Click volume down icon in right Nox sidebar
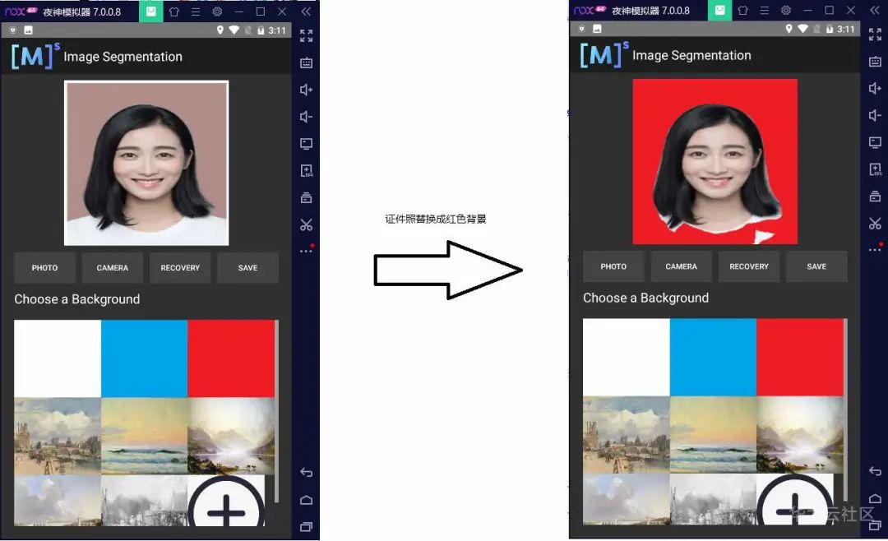888x541 pixels. click(875, 116)
